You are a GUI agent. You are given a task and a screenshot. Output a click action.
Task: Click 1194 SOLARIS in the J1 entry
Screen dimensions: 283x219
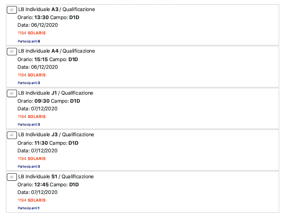(x=31, y=117)
